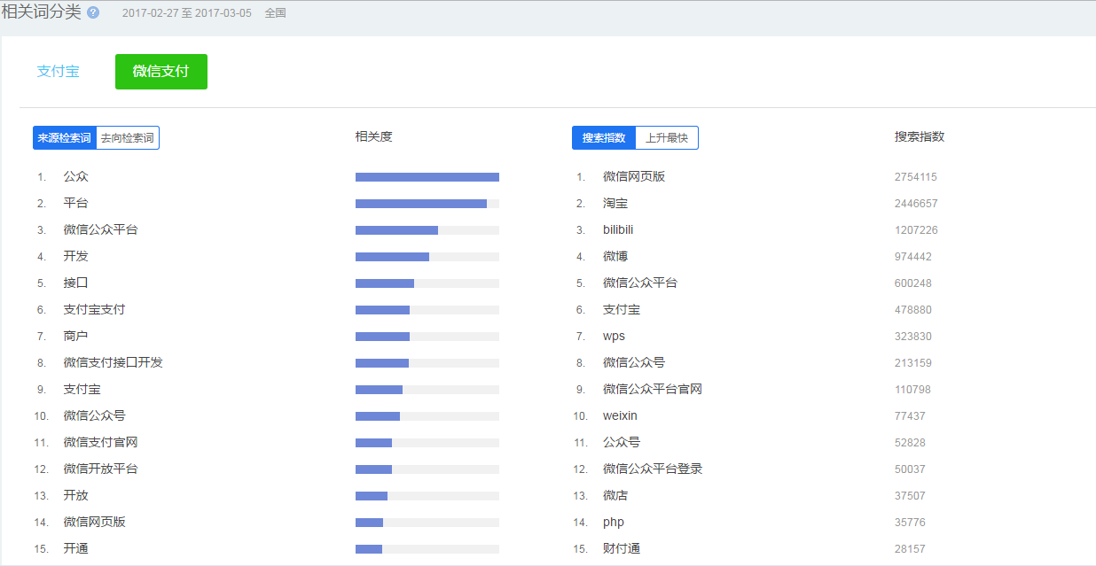Screen dimensions: 1096x566
Task: Click the bilibili index value 1207226
Action: [916, 230]
